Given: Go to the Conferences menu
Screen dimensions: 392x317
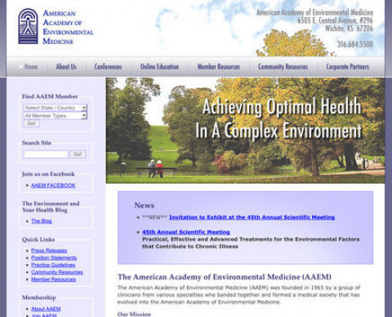Looking at the screenshot, I should point(108,67).
